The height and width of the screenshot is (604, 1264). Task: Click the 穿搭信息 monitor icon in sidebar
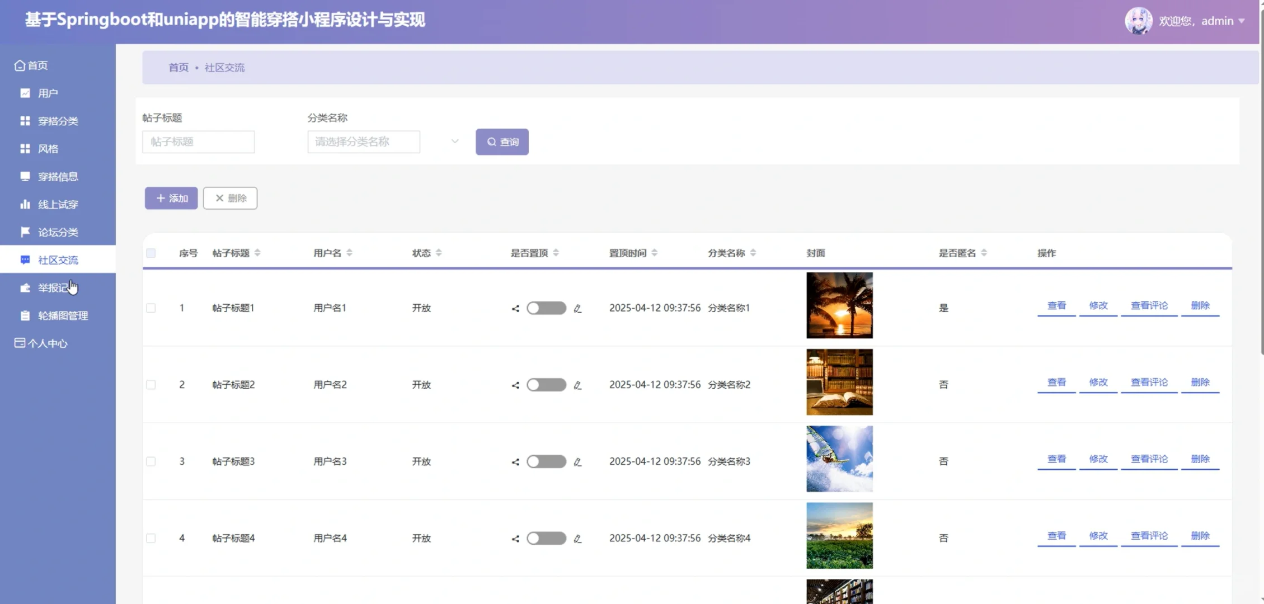[x=25, y=176]
